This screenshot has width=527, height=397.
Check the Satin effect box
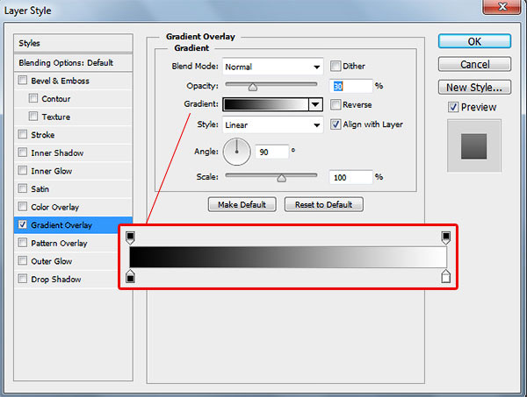[23, 188]
